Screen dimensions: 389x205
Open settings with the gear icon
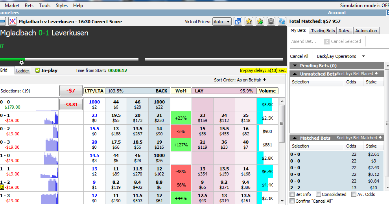271,21
